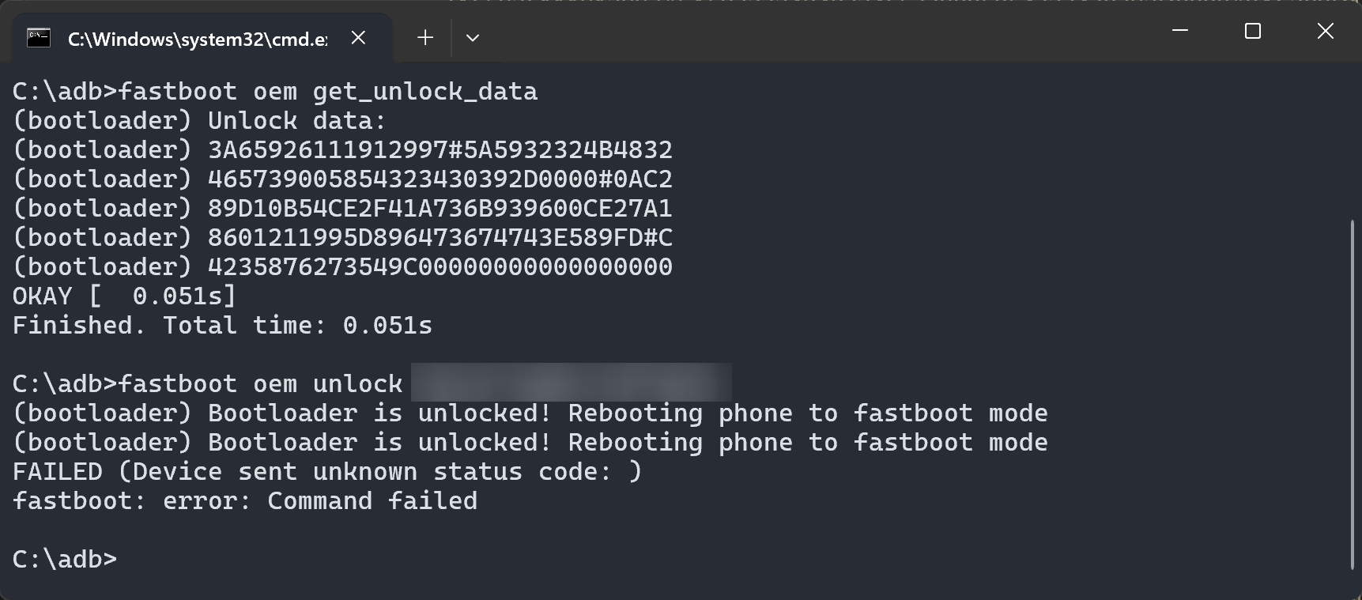Click the '(bootloader) Unlock data:' line
Screen dimensions: 1362x600
[199, 121]
